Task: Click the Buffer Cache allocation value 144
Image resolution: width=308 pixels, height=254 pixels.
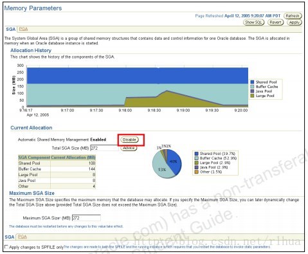Action: pyautogui.click(x=92, y=169)
